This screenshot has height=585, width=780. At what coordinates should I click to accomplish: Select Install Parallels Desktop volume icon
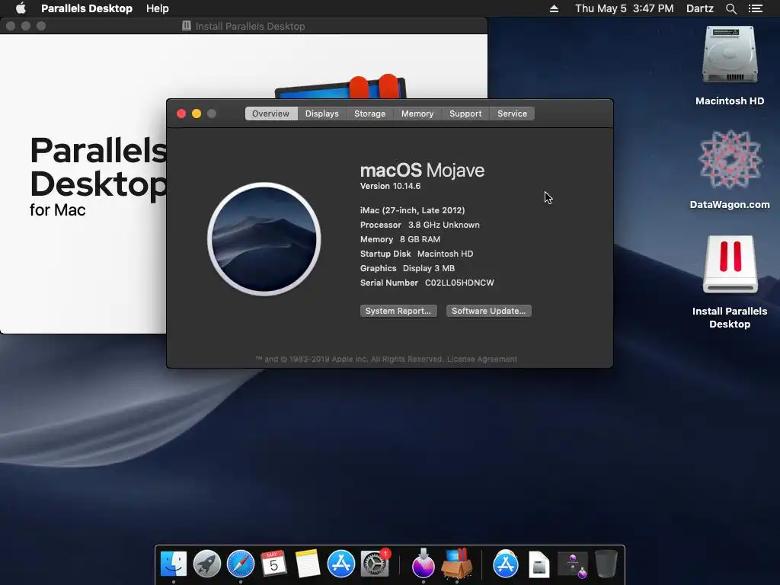[x=730, y=264]
